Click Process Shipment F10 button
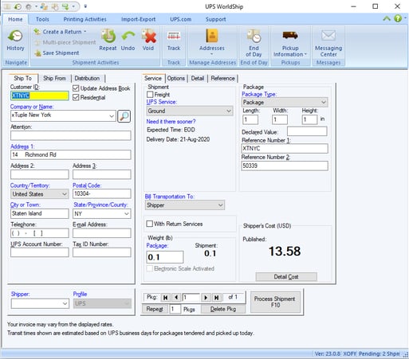Screen dimensions: 409x359 tap(275, 302)
